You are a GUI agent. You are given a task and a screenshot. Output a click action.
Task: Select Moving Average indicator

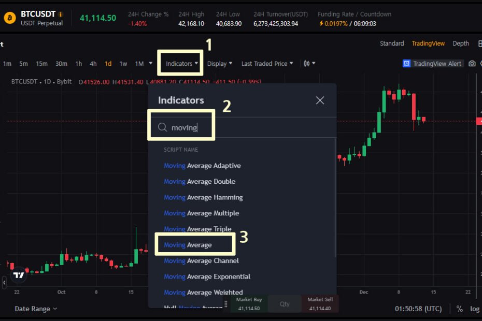point(188,245)
